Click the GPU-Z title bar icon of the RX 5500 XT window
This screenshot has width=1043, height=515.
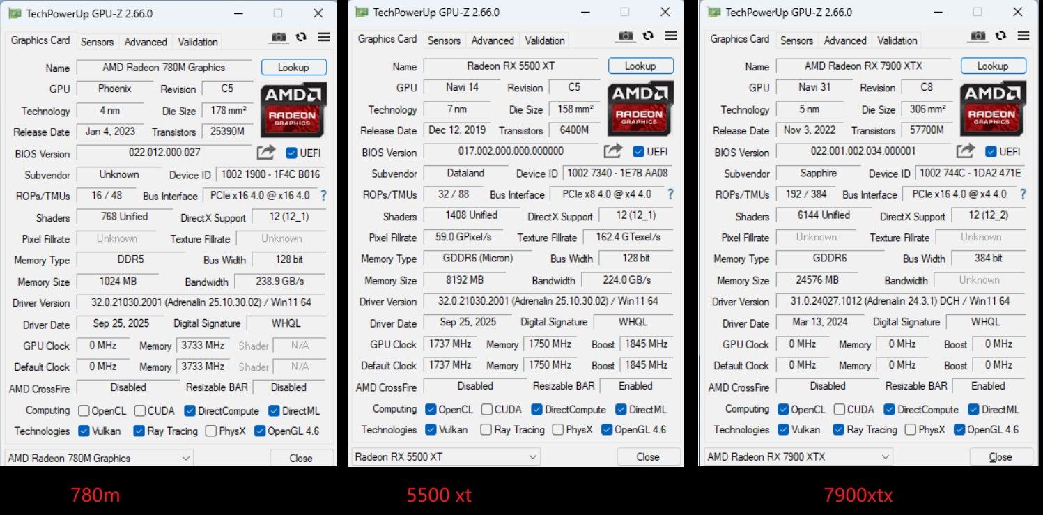click(x=361, y=12)
